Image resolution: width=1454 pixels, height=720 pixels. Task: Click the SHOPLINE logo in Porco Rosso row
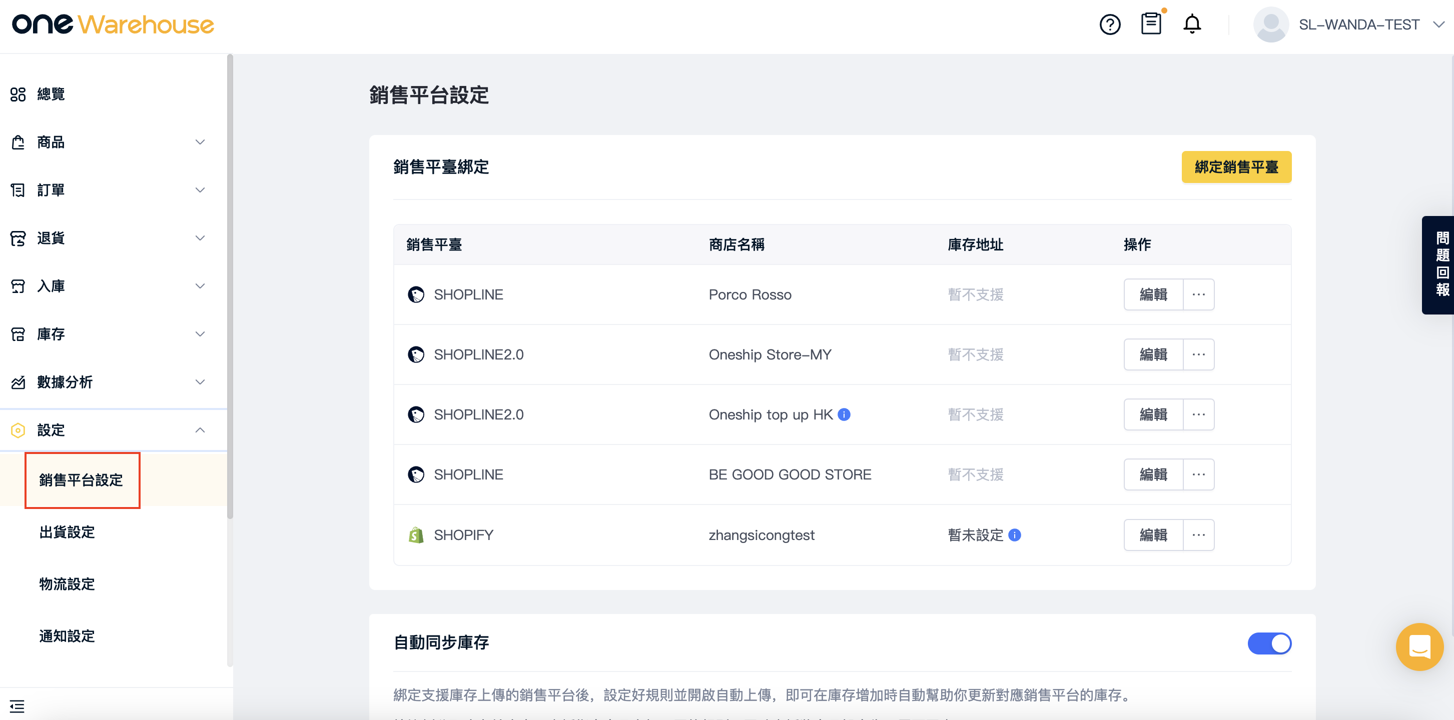tap(416, 294)
